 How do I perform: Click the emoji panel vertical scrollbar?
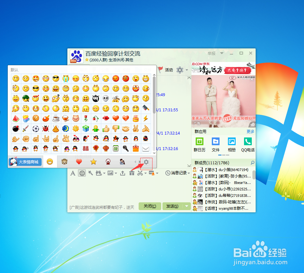(x=154, y=95)
